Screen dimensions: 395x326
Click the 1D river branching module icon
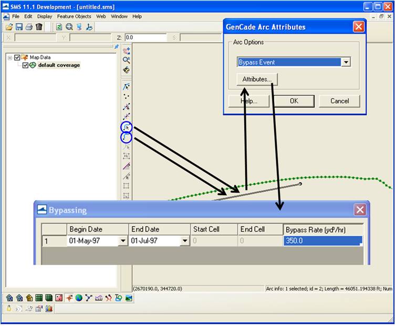point(89,298)
